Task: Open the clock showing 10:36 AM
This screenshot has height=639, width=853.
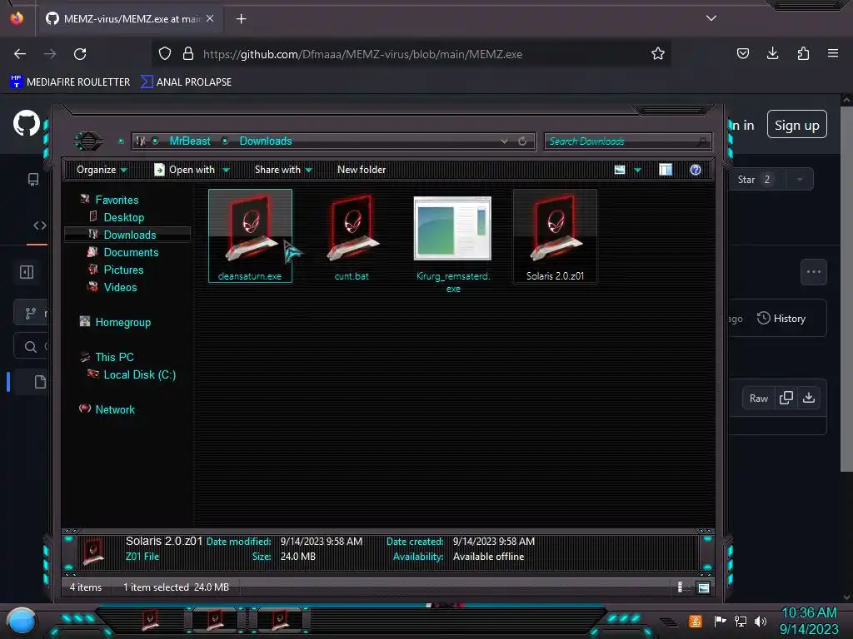Action: [x=809, y=621]
